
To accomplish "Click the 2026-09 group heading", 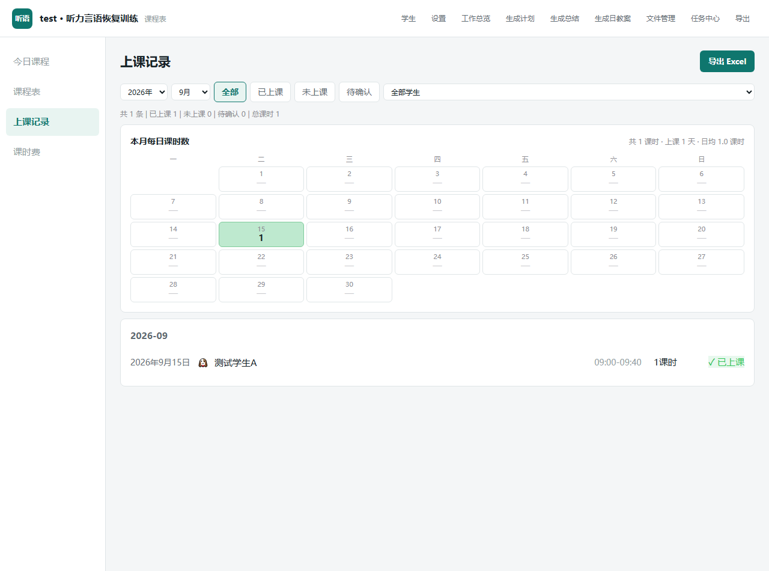I will pos(149,336).
